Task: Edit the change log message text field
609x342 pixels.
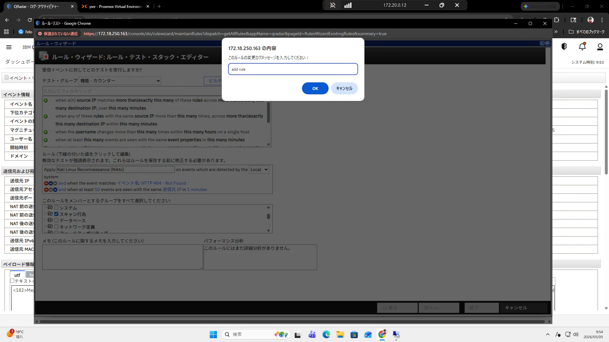Action: pyautogui.click(x=293, y=69)
